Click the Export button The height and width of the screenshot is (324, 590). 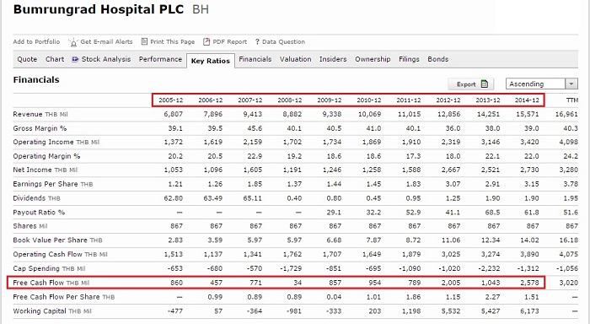tap(470, 84)
